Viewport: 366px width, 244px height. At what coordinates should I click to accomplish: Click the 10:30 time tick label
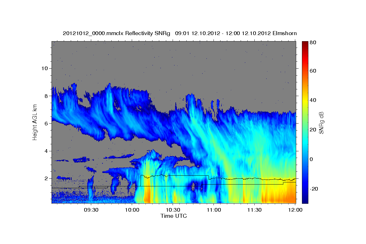[x=173, y=210]
